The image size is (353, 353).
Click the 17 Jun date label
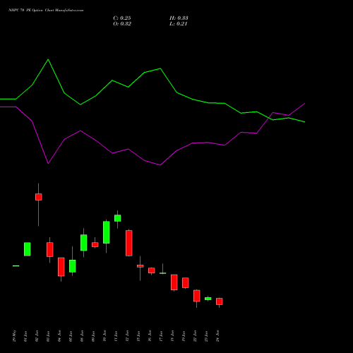[x=161, y=336]
